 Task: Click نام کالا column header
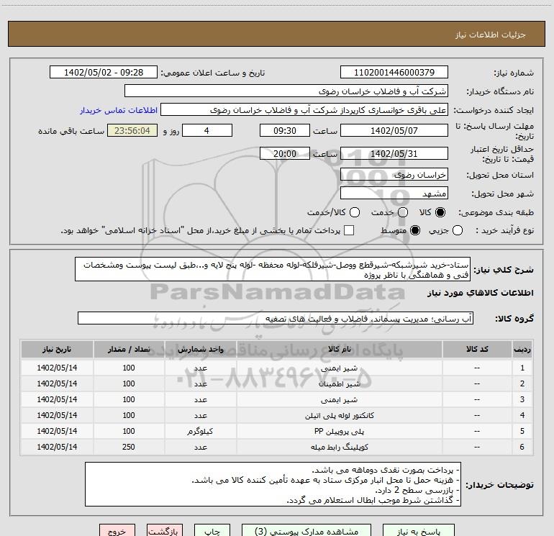[339, 349]
